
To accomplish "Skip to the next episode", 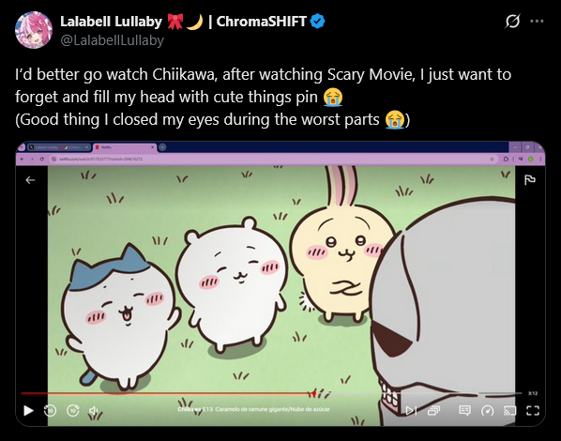I will [x=411, y=411].
